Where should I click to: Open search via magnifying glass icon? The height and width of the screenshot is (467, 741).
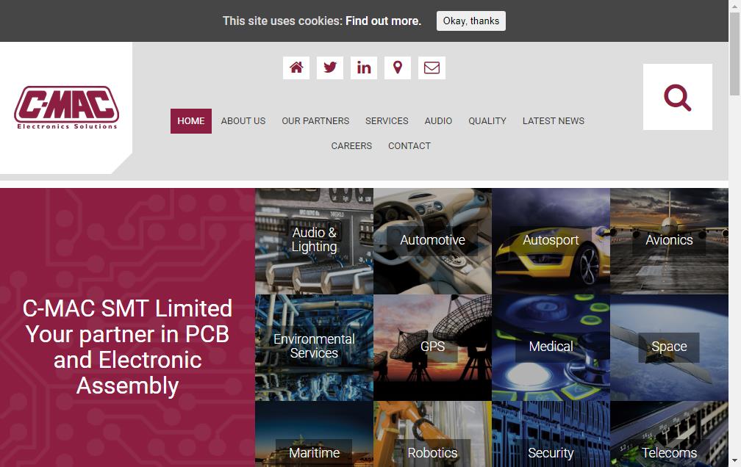677,97
